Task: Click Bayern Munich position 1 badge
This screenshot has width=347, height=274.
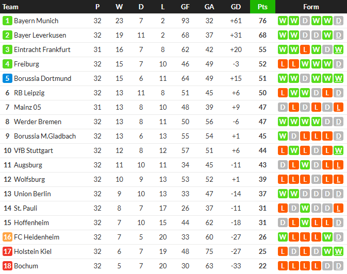Action: (x=7, y=21)
